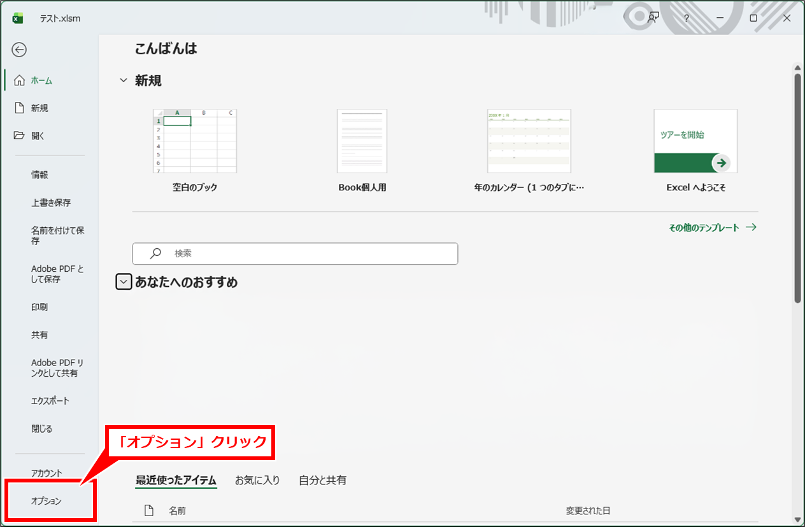Image resolution: width=805 pixels, height=527 pixels.
Task: Click the Excel logo in title bar
Action: click(x=18, y=18)
